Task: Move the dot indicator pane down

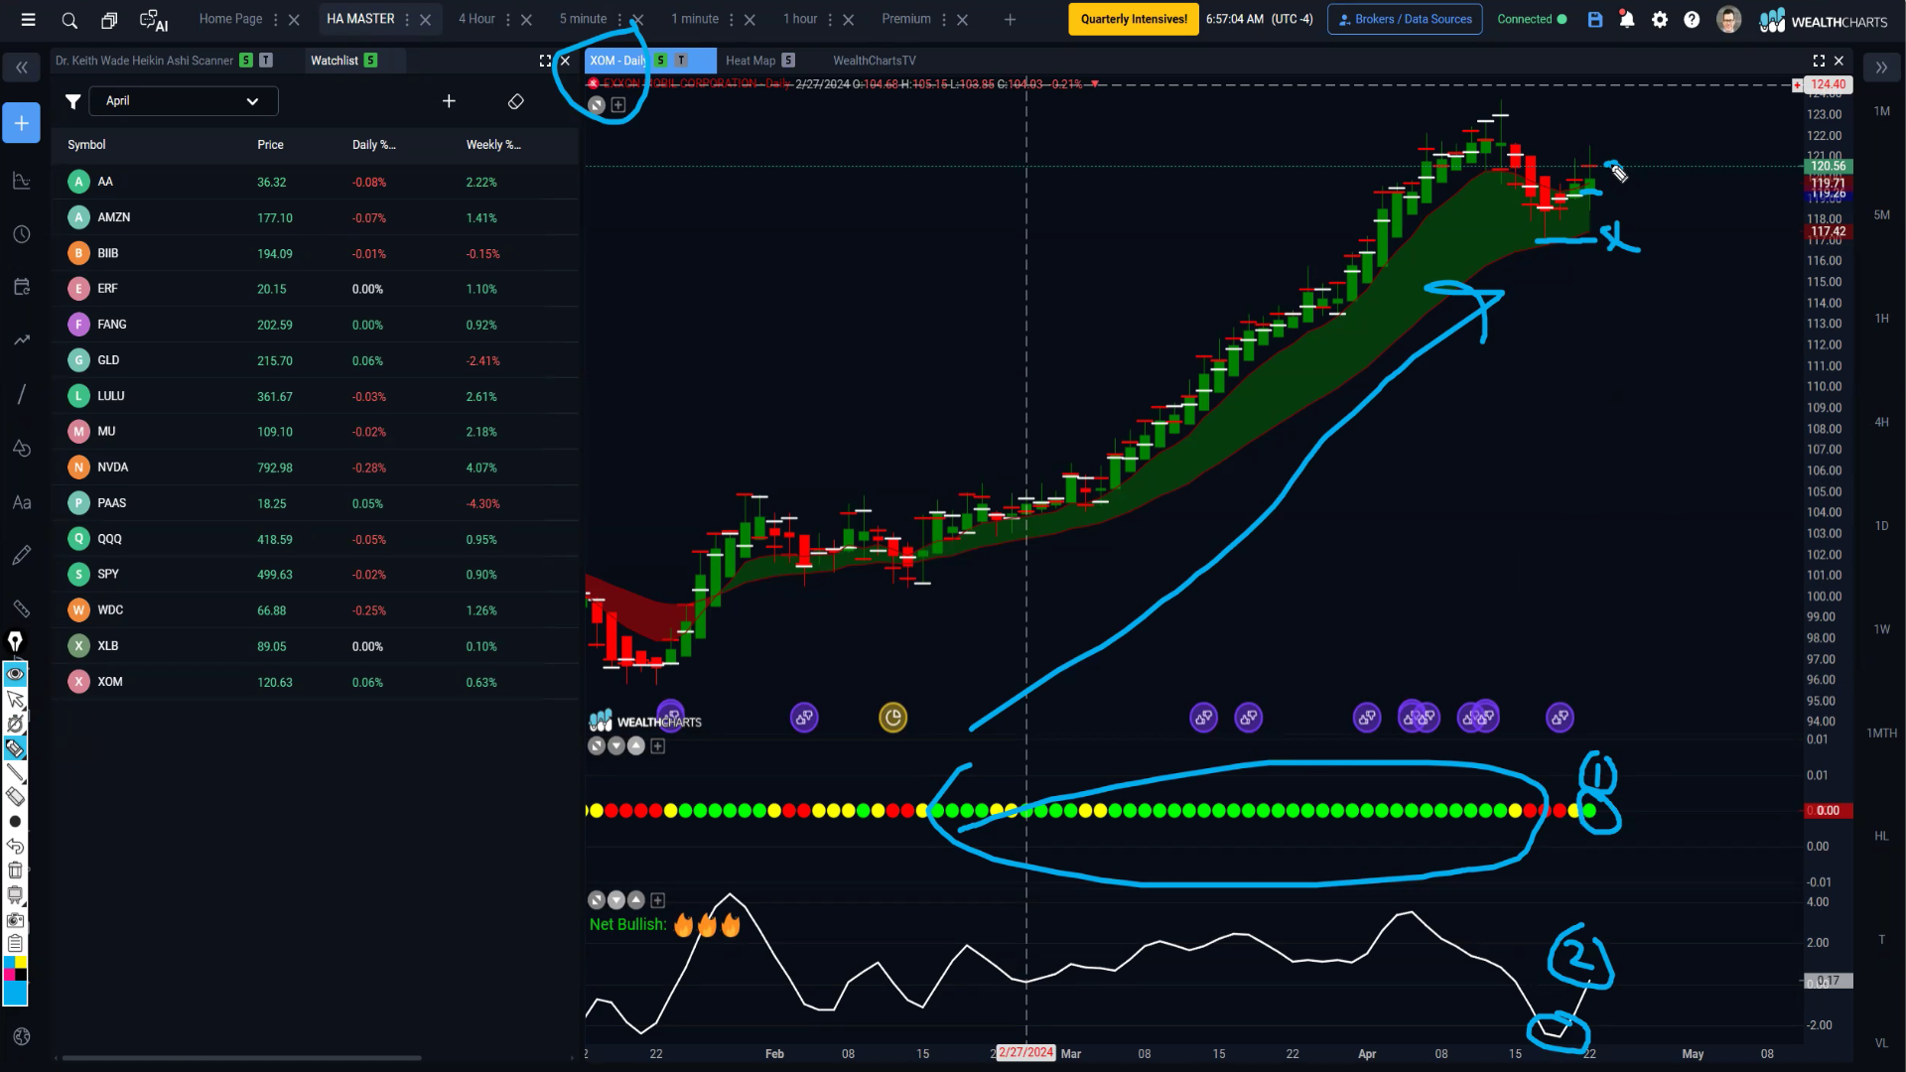Action: (x=616, y=746)
